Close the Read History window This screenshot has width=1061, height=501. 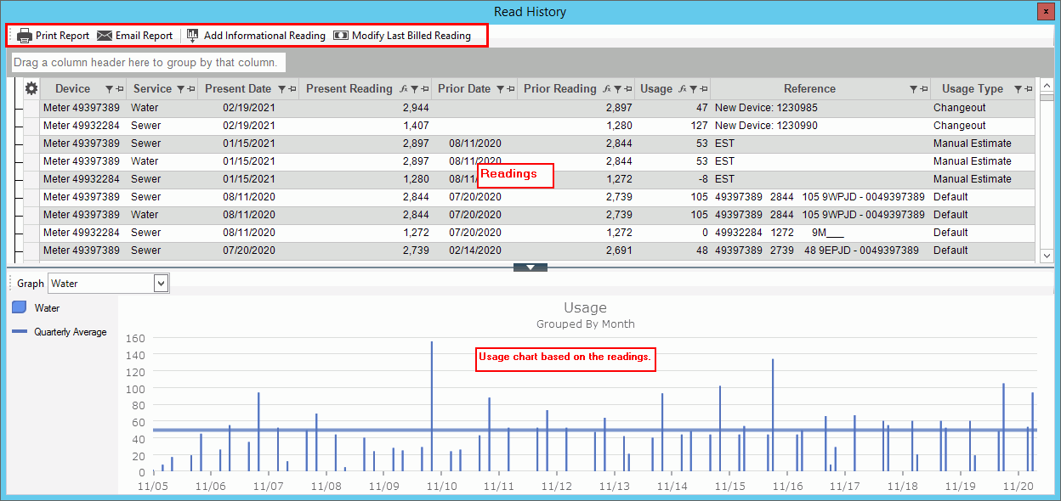click(x=1046, y=12)
